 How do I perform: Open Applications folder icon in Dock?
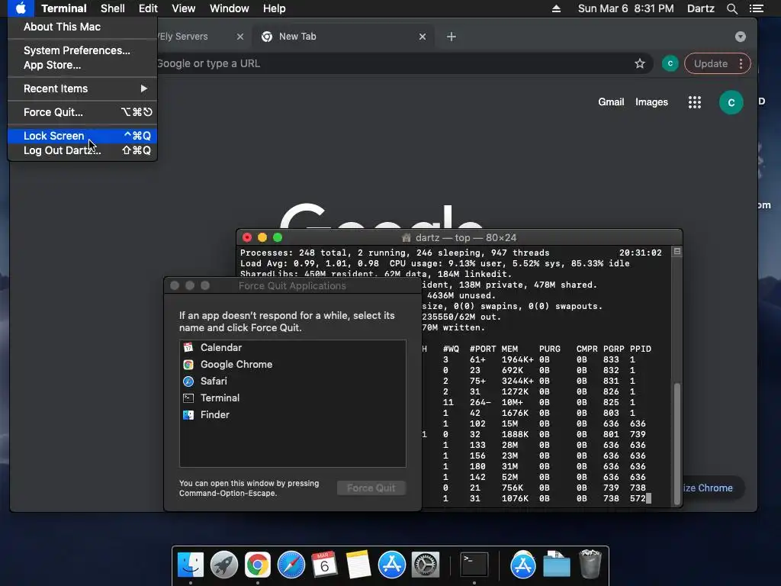click(x=522, y=565)
